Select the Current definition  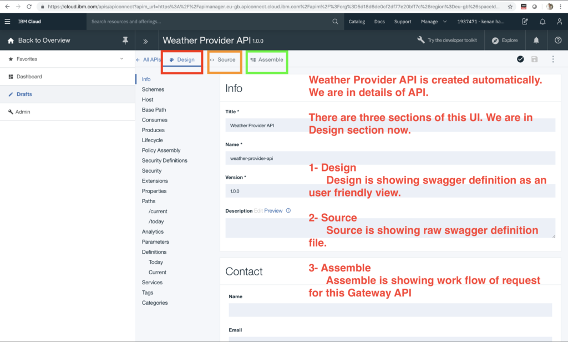(x=157, y=272)
